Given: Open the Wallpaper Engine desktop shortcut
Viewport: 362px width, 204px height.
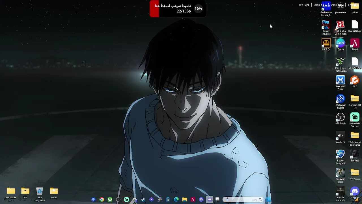Looking at the screenshot, I should click(x=341, y=102).
